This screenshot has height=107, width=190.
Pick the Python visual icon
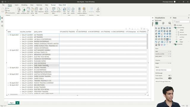pos(156,42)
